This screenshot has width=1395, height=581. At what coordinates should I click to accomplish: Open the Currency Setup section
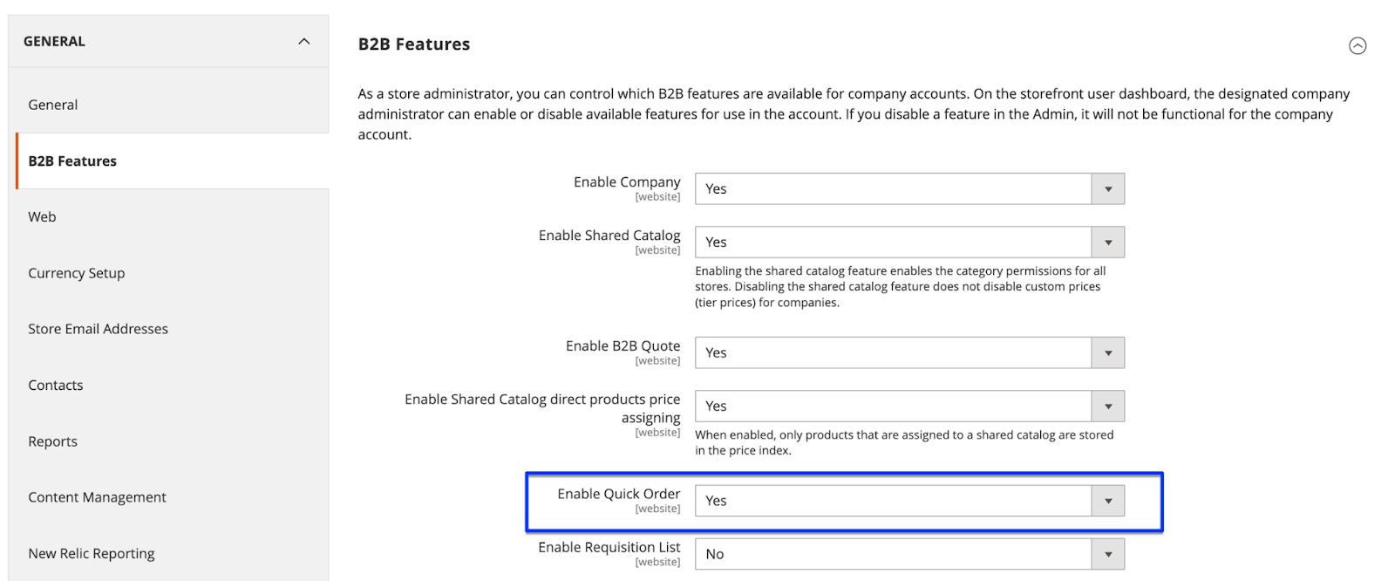tap(76, 272)
